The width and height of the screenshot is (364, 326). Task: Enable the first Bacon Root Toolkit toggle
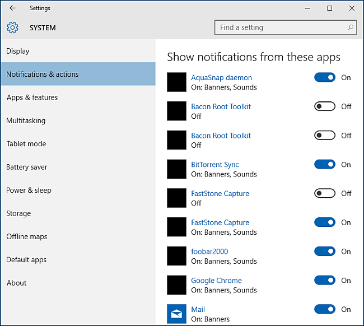[325, 106]
